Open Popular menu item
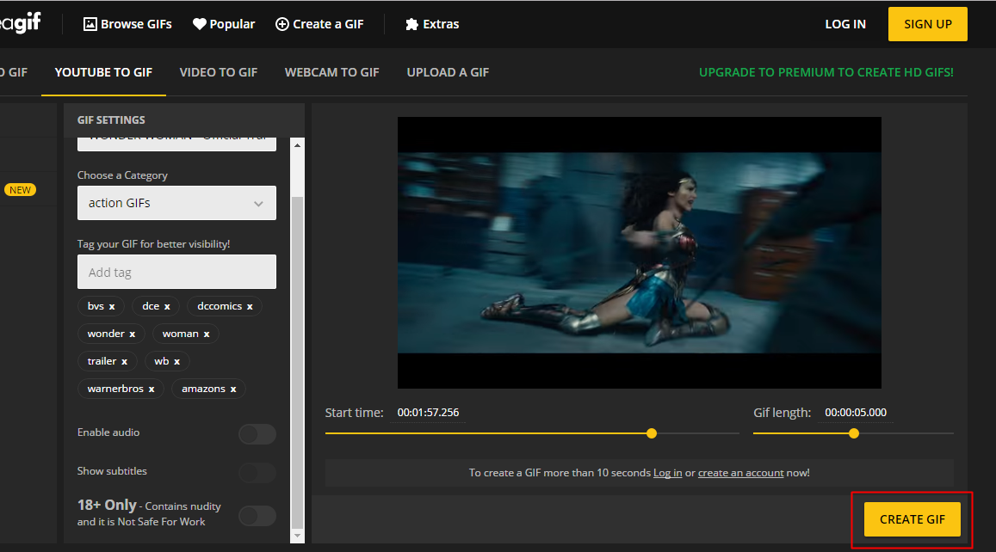The width and height of the screenshot is (996, 552). (x=224, y=24)
